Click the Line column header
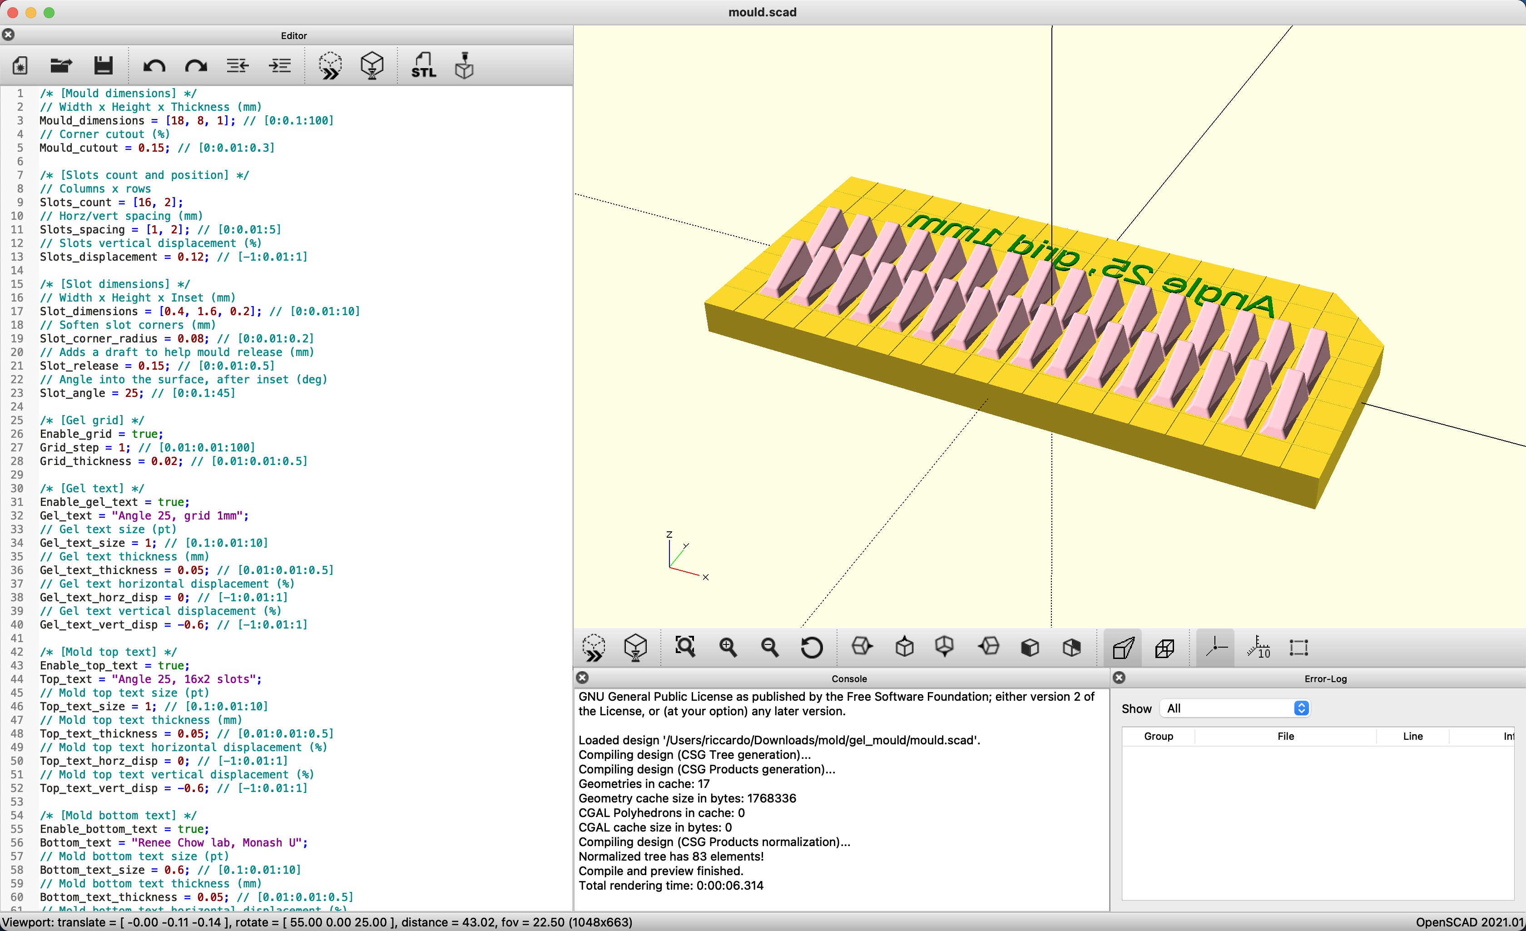 tap(1412, 736)
